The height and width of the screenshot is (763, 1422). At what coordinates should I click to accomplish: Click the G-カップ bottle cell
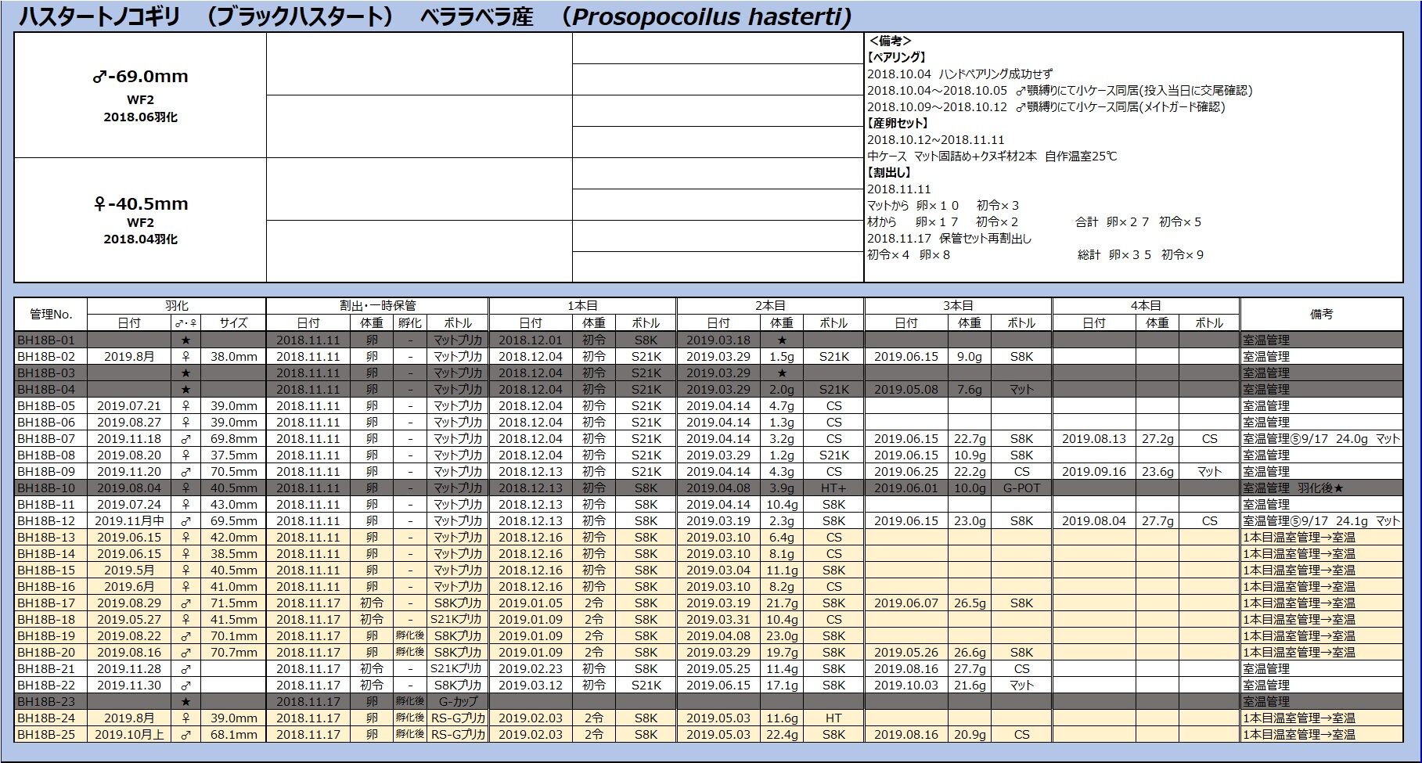click(458, 701)
